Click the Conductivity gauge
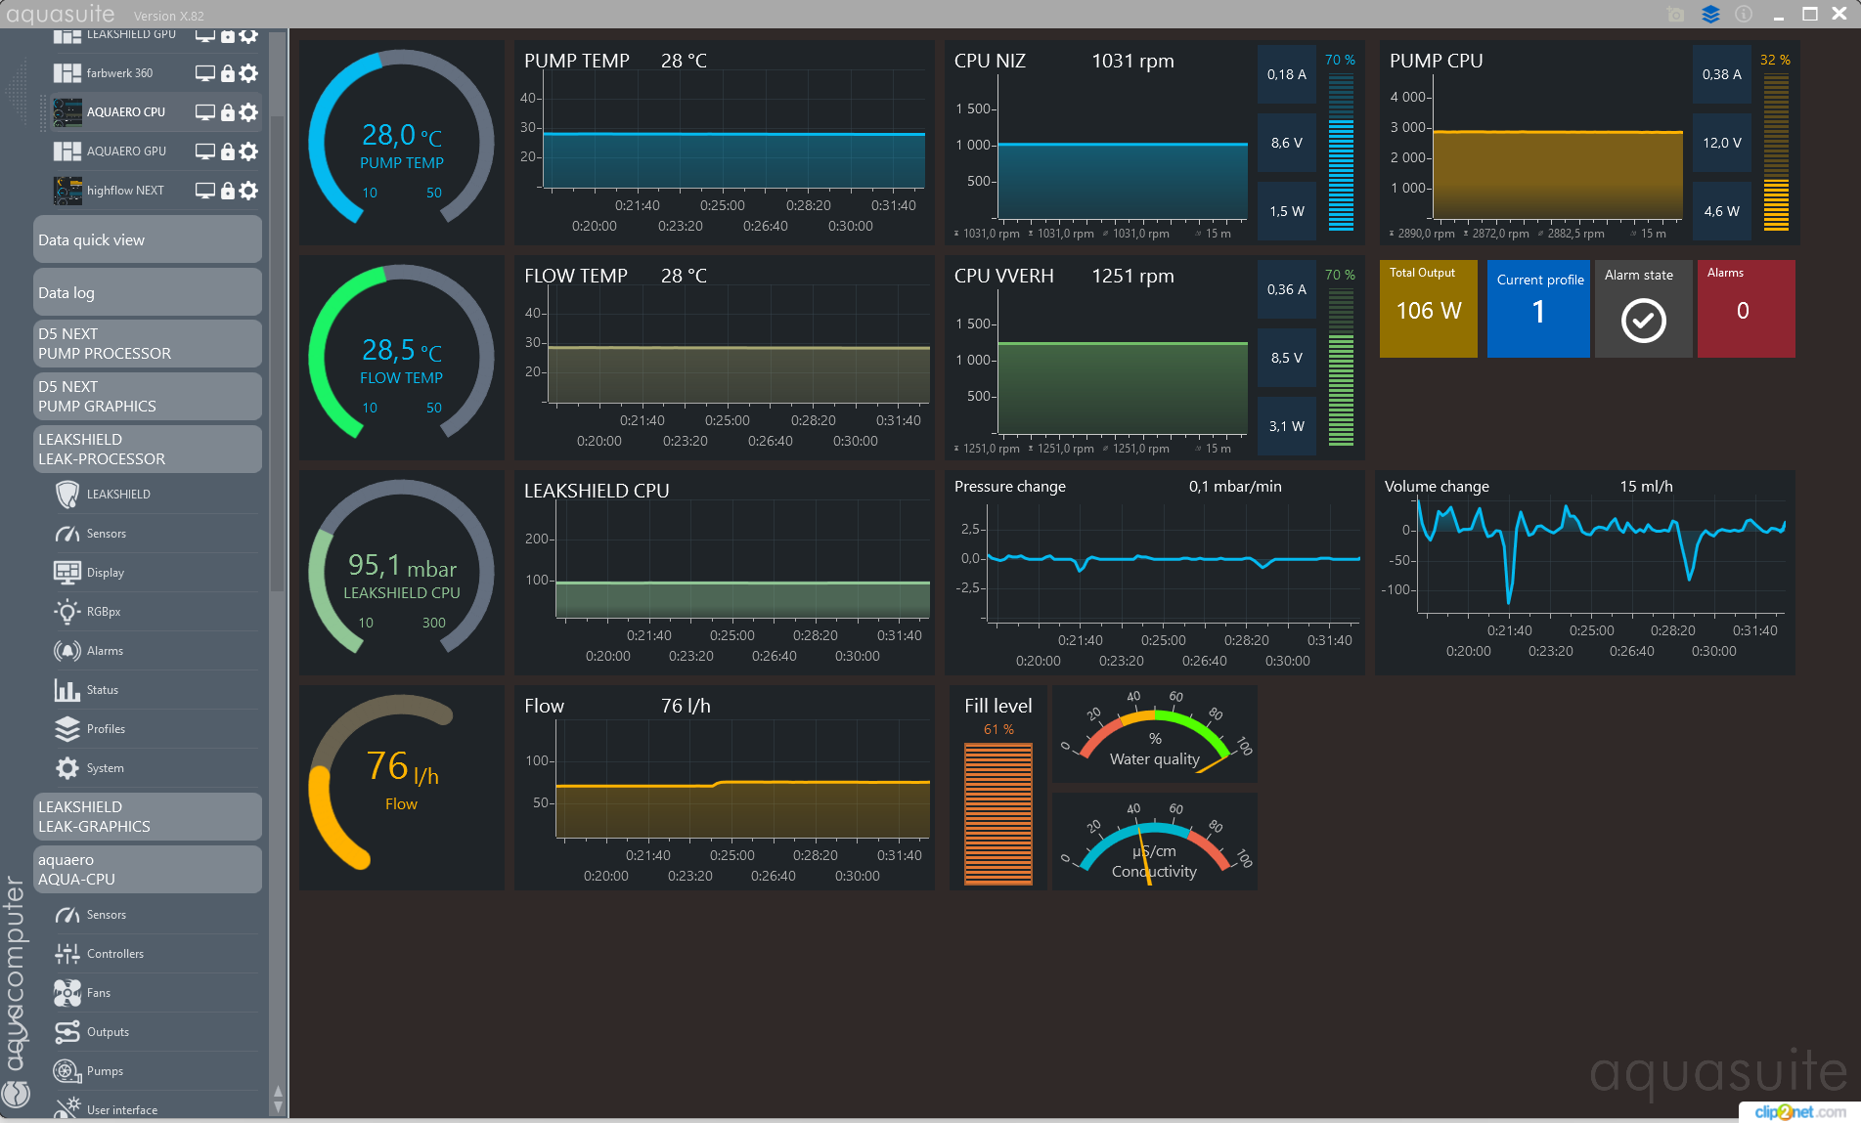Screen dimensions: 1861x1123 point(1155,842)
